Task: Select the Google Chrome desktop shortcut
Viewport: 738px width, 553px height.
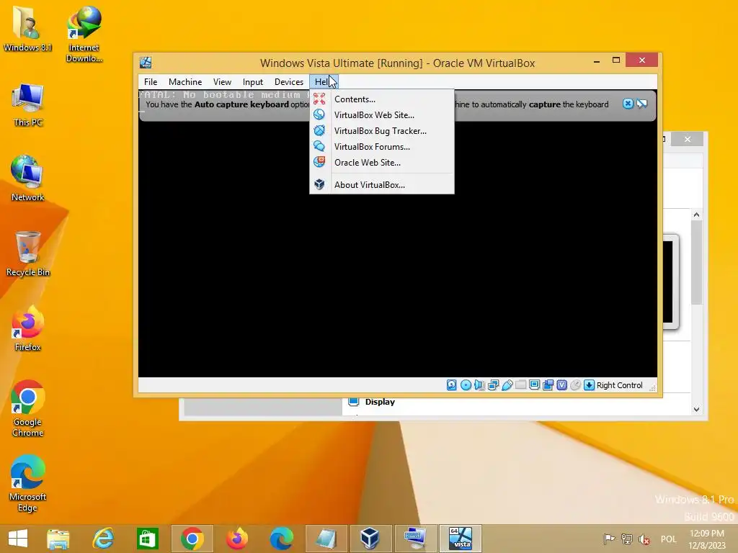Action: click(28, 408)
